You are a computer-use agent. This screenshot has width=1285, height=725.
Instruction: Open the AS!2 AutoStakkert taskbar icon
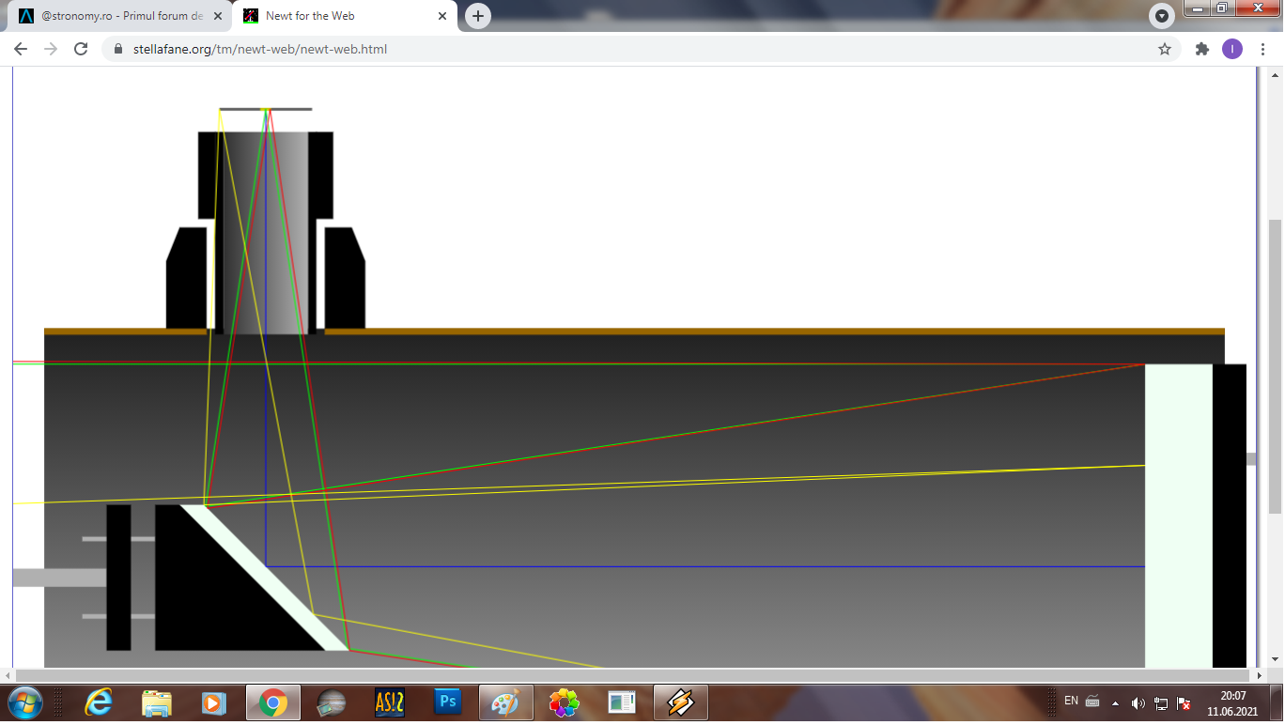tap(390, 702)
